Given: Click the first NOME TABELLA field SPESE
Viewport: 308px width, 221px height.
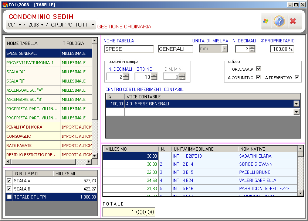Looking at the screenshot, I should point(129,49).
